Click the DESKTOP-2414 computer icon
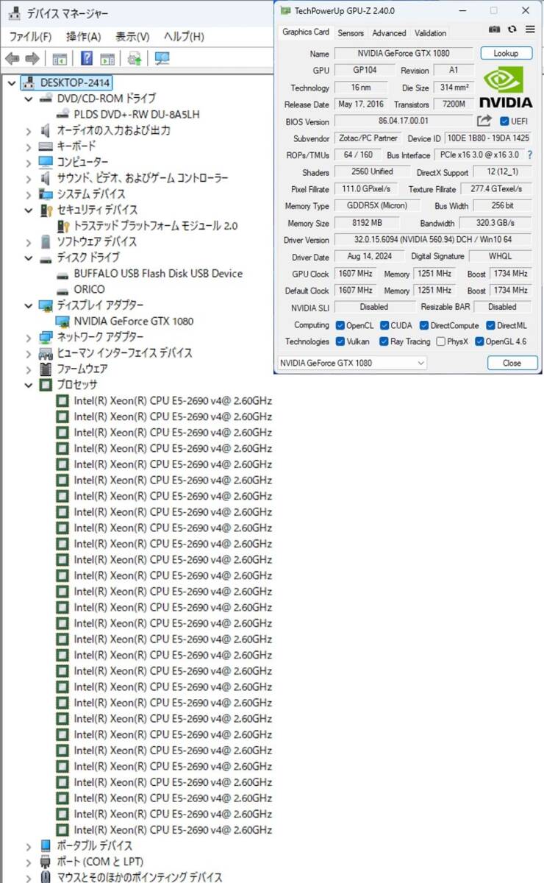This screenshot has width=544, height=883. click(x=29, y=82)
